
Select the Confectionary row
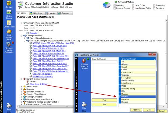138,72
